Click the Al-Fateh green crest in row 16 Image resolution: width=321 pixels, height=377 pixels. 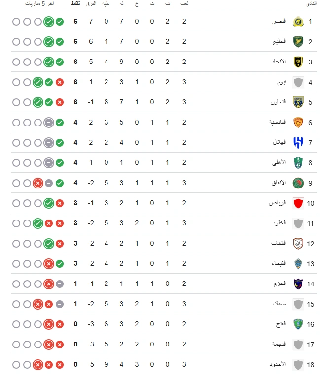tap(298, 324)
